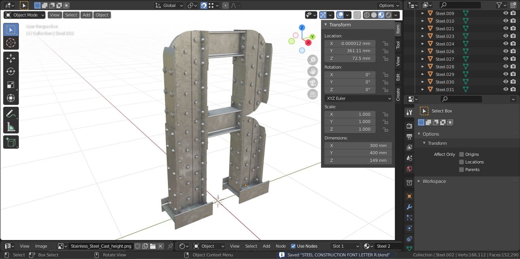The image size is (520, 259).
Task: Activate the Move tool
Action: point(11,58)
